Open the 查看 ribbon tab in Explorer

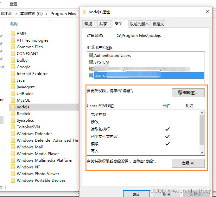point(14,4)
